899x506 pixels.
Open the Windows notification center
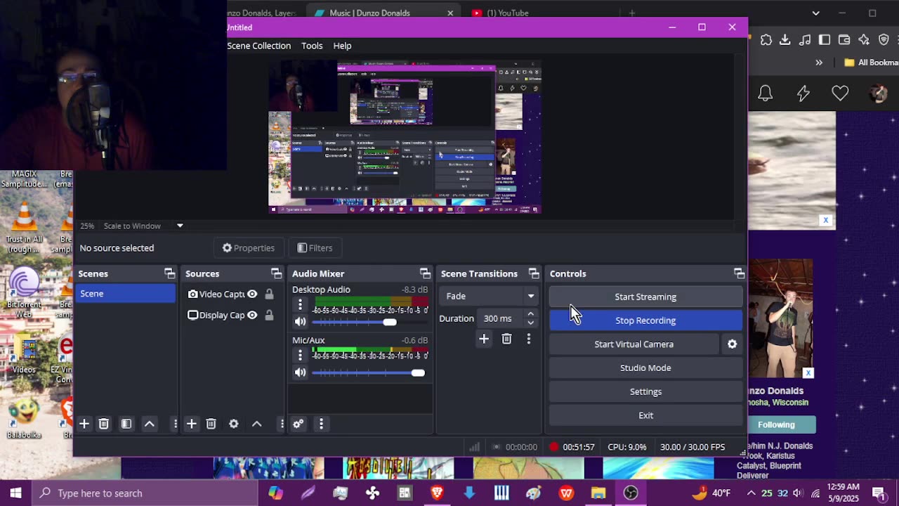pos(879,493)
